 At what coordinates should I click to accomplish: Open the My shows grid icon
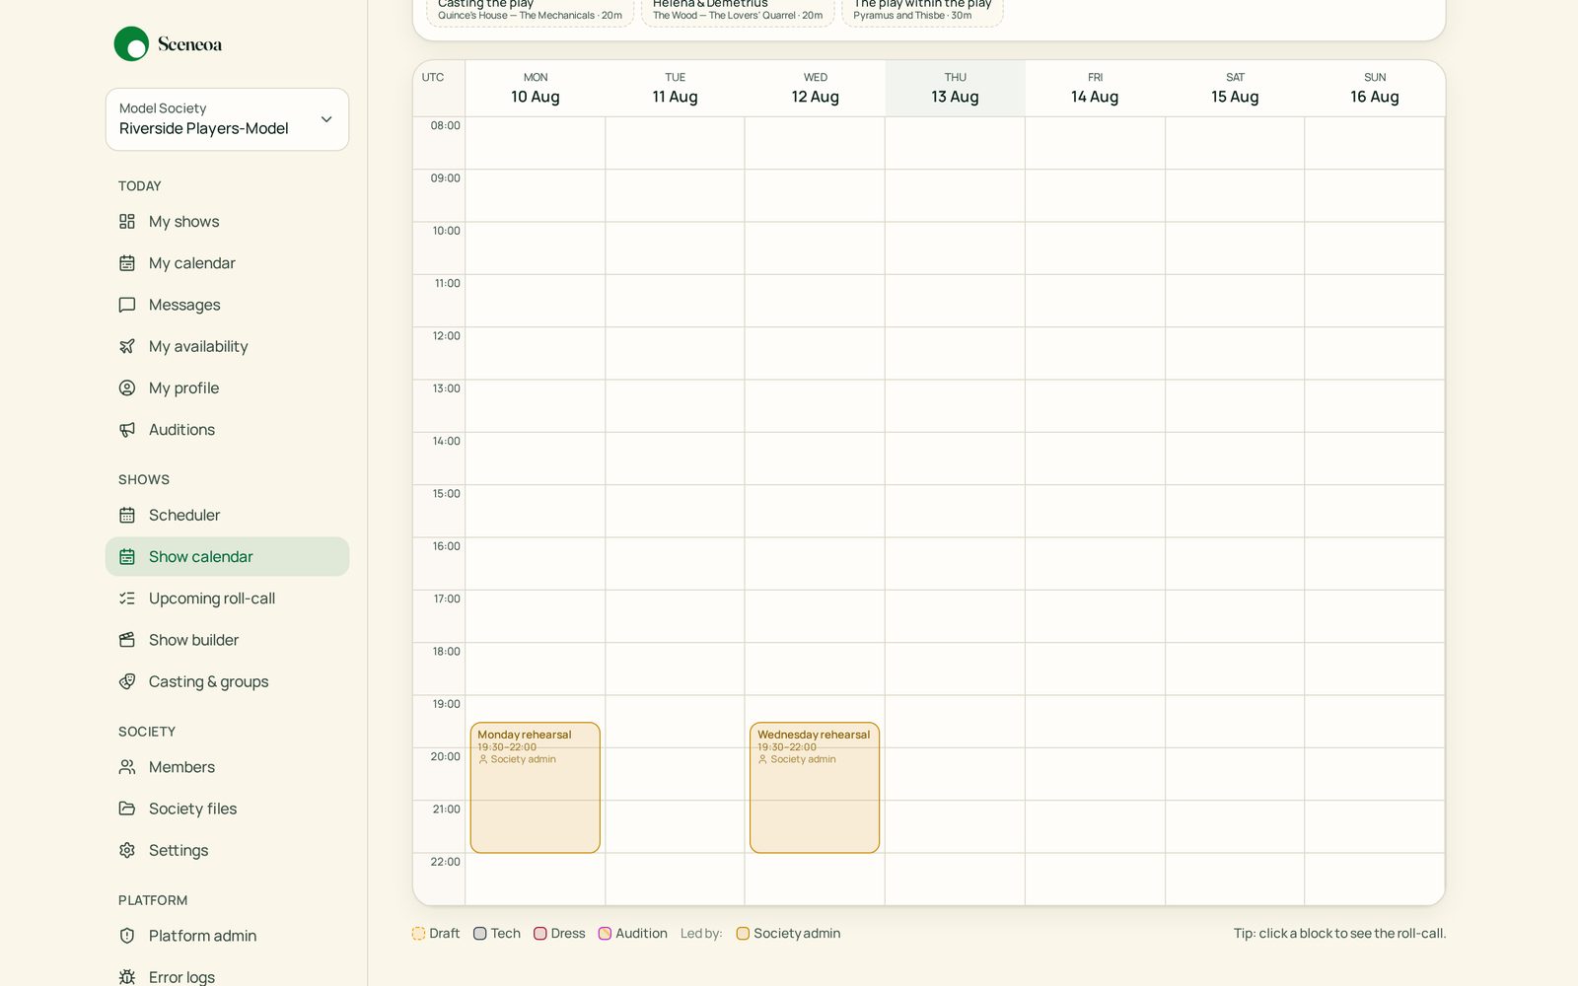127,222
